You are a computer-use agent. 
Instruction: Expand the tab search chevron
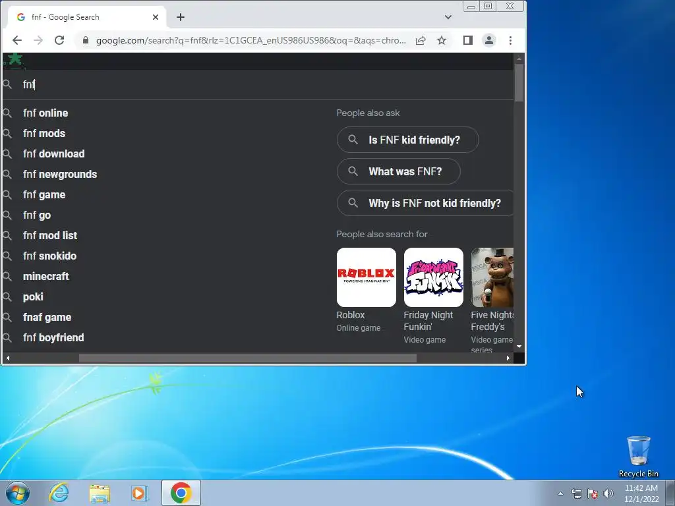[x=448, y=17]
